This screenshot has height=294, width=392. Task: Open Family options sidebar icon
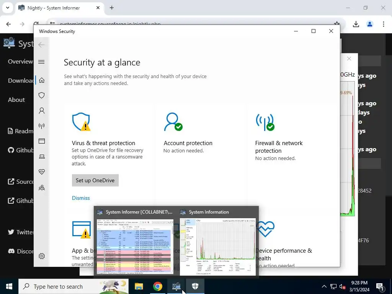tap(42, 188)
